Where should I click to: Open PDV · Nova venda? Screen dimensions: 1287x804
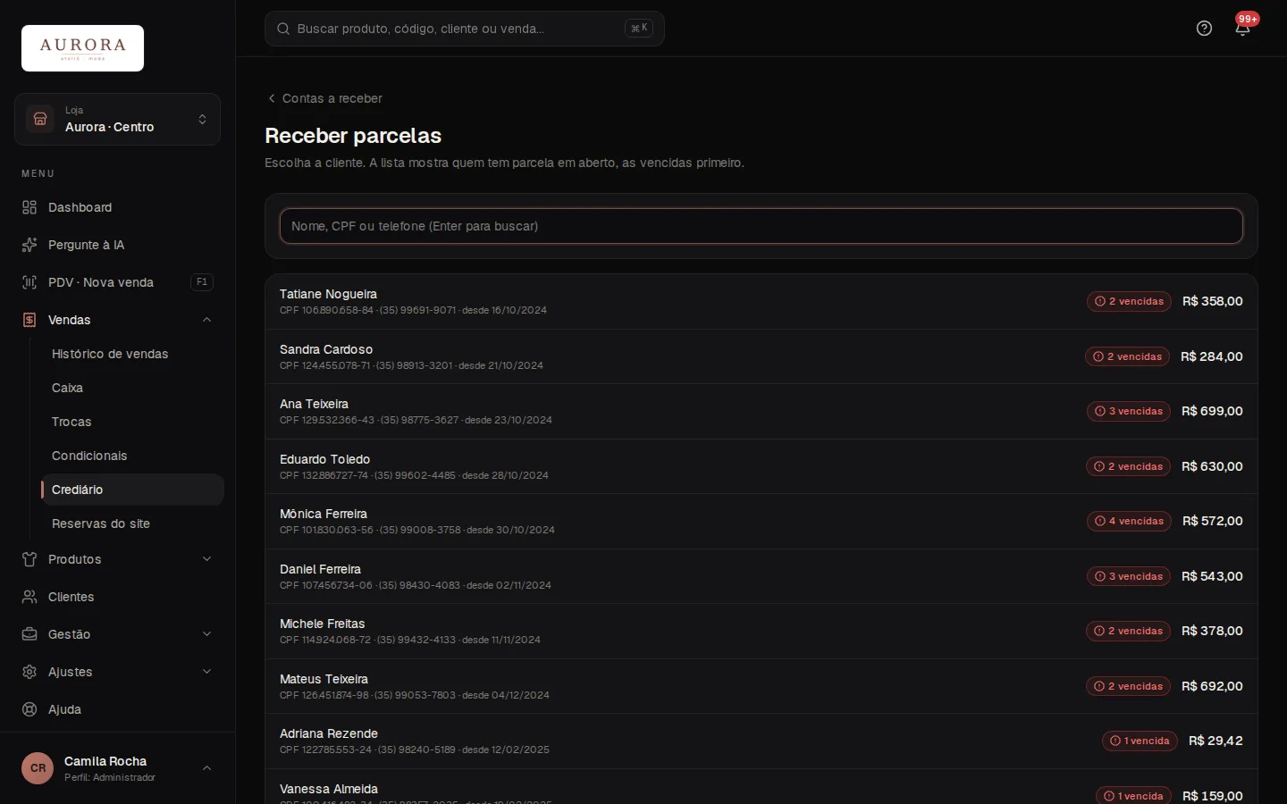pyautogui.click(x=117, y=282)
